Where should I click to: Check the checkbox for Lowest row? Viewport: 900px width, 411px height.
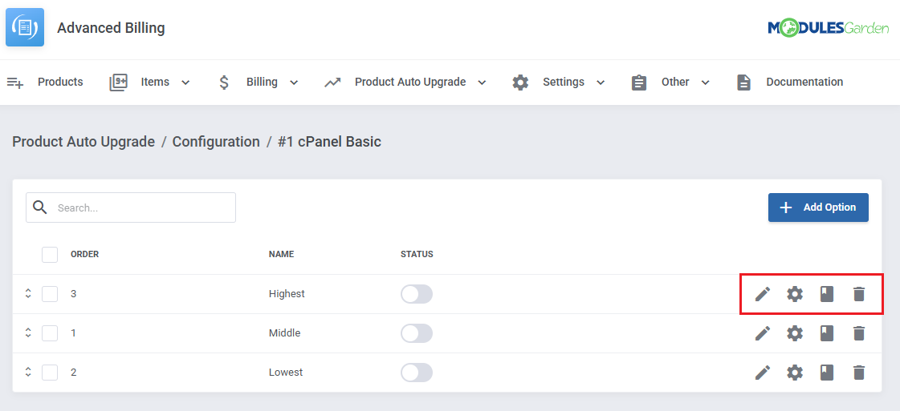(50, 372)
